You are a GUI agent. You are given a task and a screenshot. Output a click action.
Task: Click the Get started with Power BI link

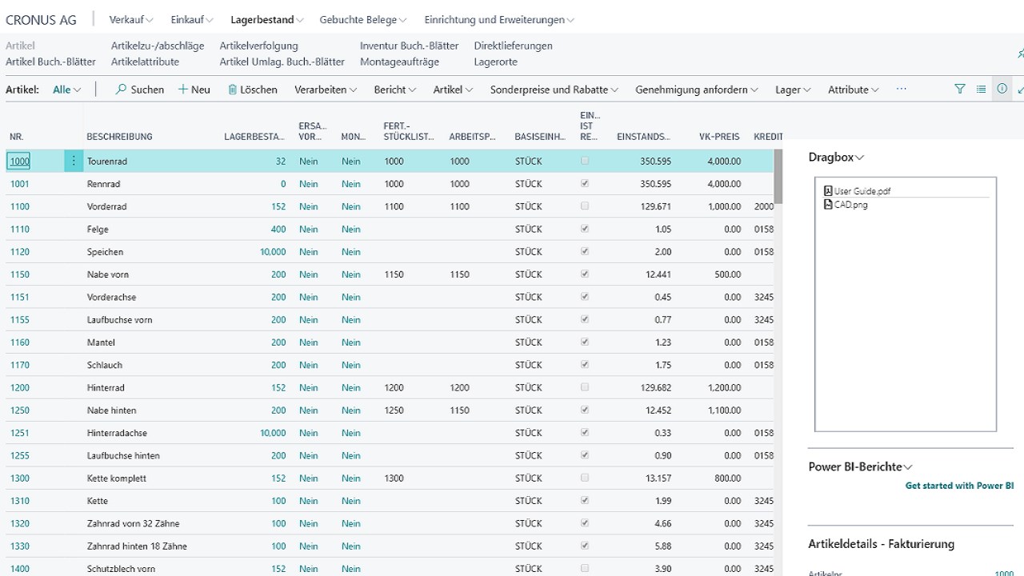point(959,486)
